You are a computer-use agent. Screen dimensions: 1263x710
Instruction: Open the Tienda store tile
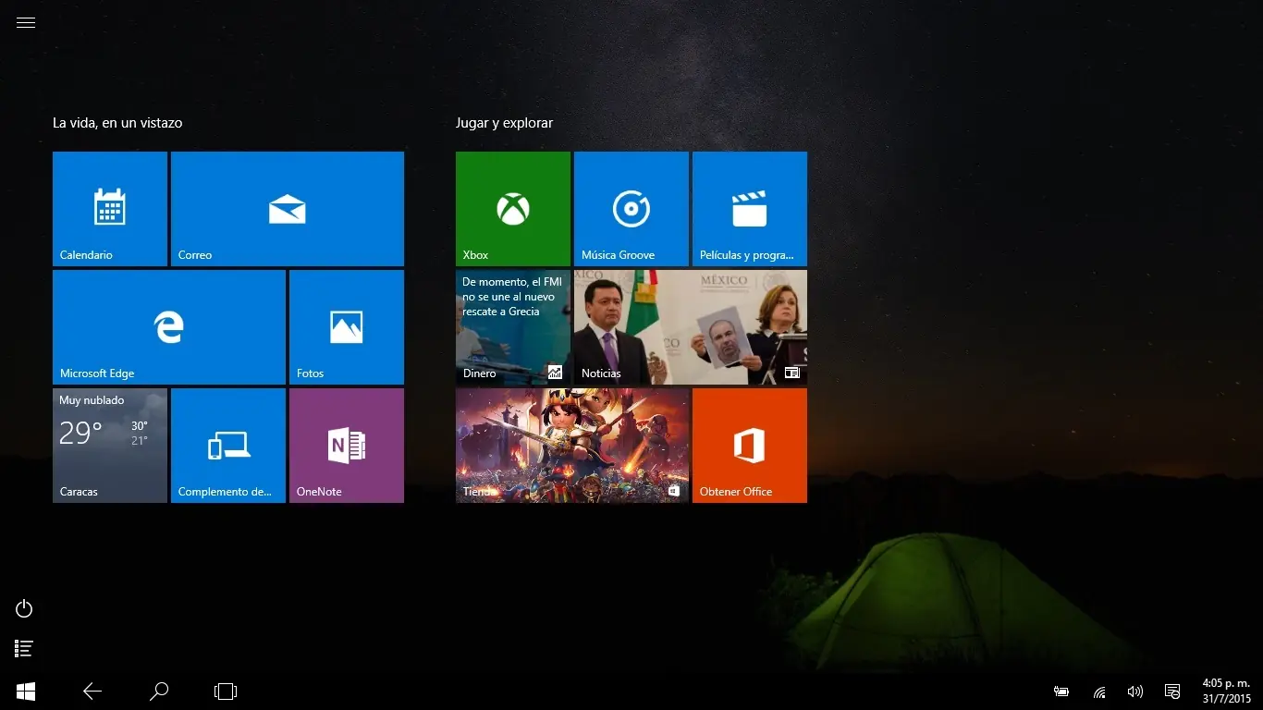pyautogui.click(x=572, y=446)
